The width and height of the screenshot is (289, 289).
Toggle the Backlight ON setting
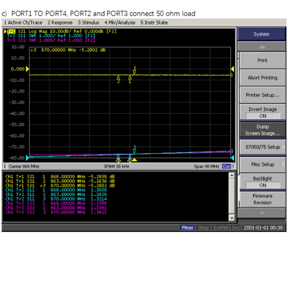(x=262, y=182)
